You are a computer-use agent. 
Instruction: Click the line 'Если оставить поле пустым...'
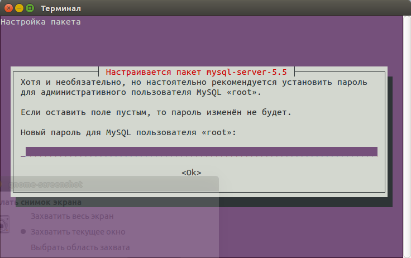coord(156,112)
